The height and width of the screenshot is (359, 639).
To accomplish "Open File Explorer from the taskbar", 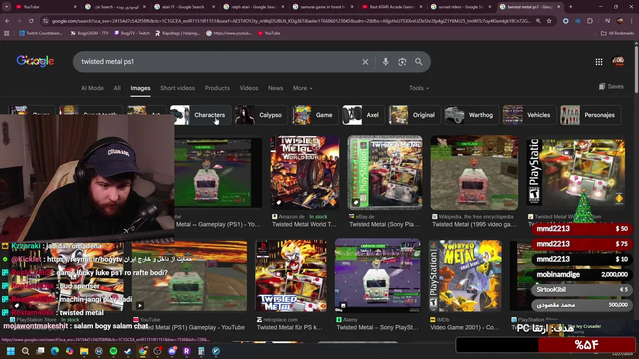I will pyautogui.click(x=84, y=351).
